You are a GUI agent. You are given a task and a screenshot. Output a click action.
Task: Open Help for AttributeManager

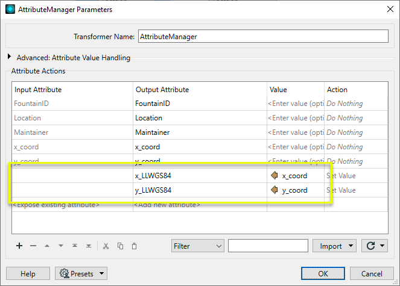click(28, 274)
